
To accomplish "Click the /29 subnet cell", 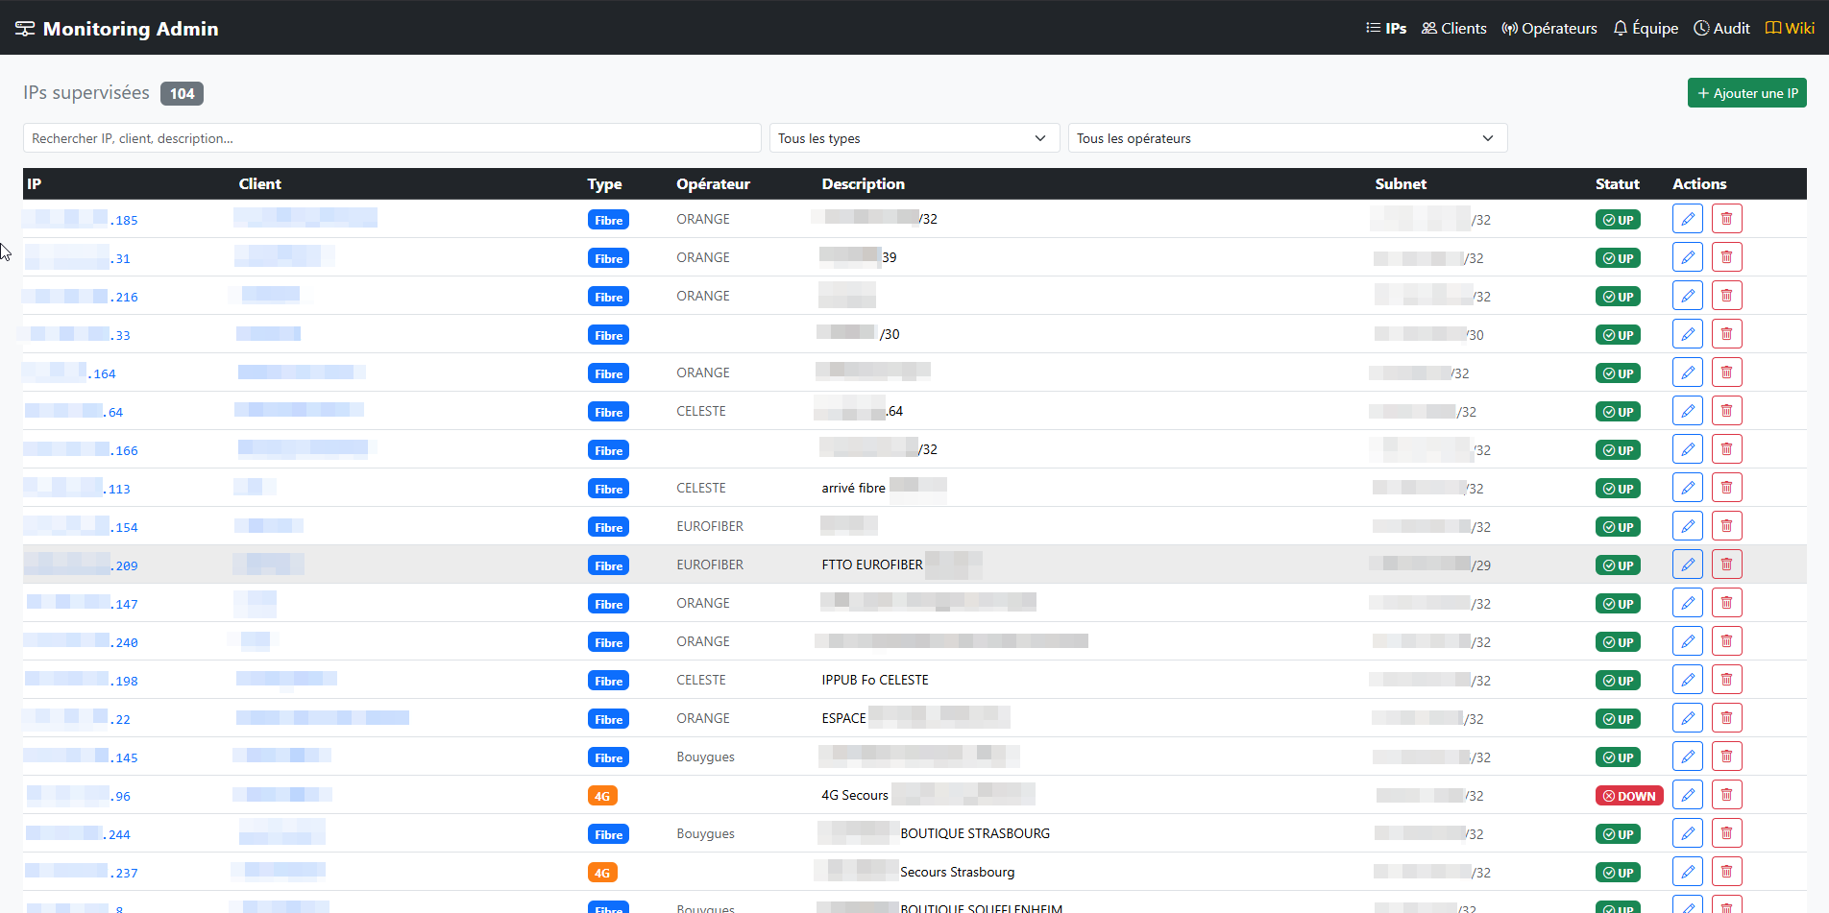I will click(x=1430, y=565).
